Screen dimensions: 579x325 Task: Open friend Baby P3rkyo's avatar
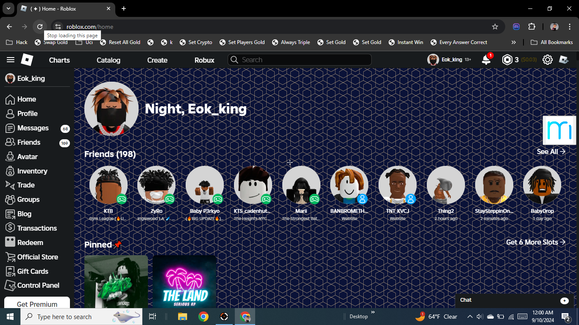point(205,185)
